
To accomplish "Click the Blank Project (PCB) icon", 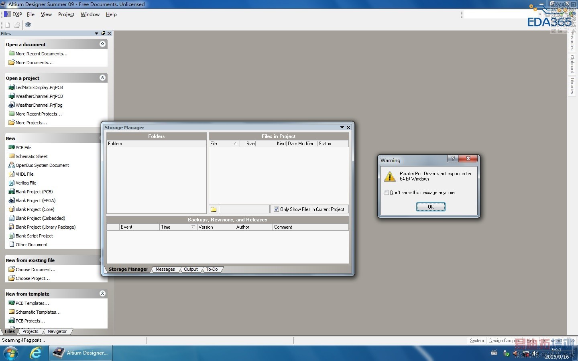I will pyautogui.click(x=12, y=191).
